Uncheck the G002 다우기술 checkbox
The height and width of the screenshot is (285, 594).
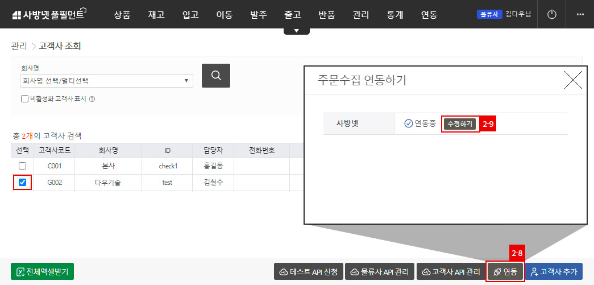[22, 182]
